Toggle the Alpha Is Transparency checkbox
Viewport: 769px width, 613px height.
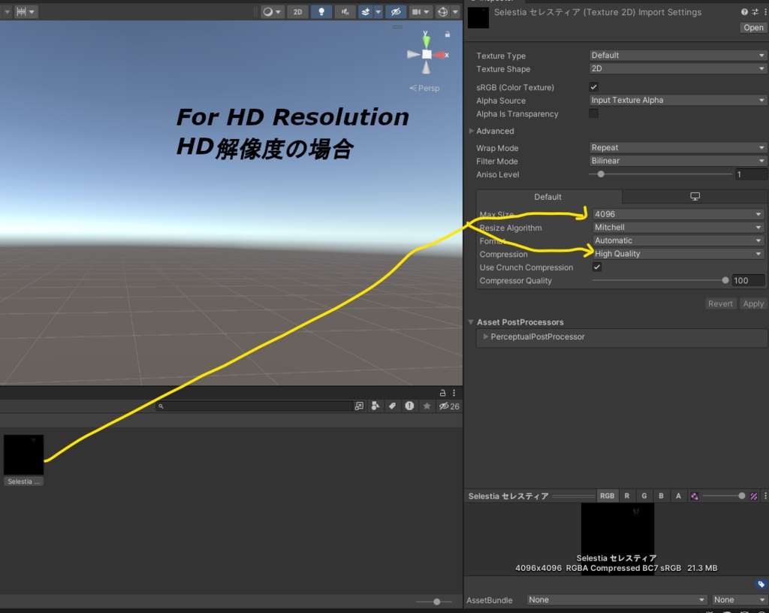point(593,113)
